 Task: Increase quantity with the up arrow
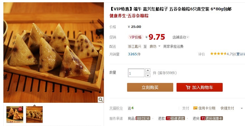click(x=148, y=70)
